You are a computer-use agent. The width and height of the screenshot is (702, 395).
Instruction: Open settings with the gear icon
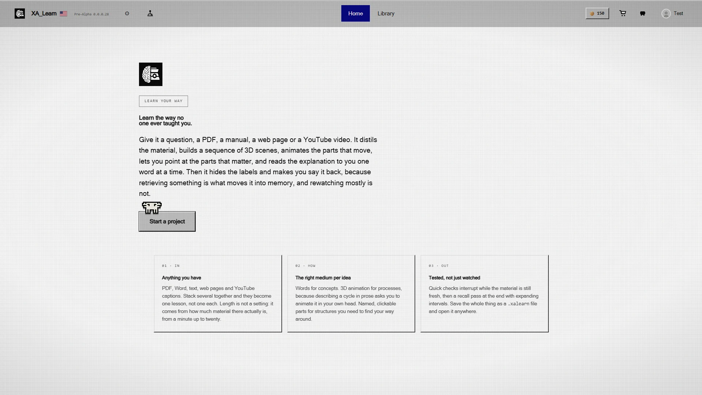127,14
